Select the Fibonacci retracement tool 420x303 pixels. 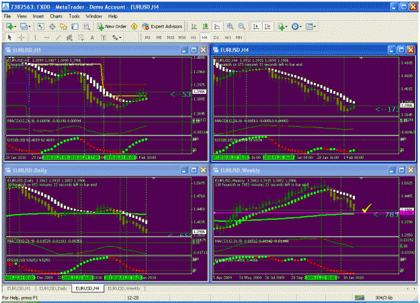click(81, 38)
